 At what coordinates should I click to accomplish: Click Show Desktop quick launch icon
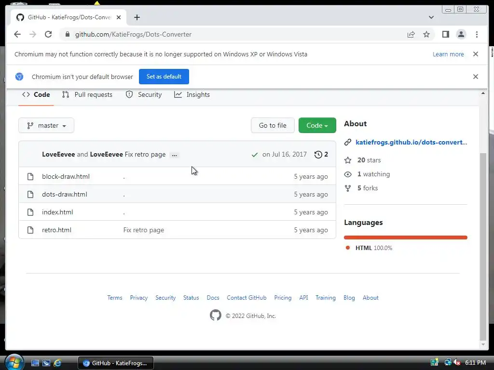click(35, 363)
